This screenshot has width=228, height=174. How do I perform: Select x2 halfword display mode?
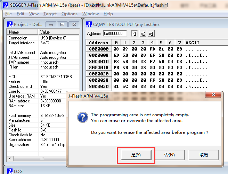[x=142, y=34]
